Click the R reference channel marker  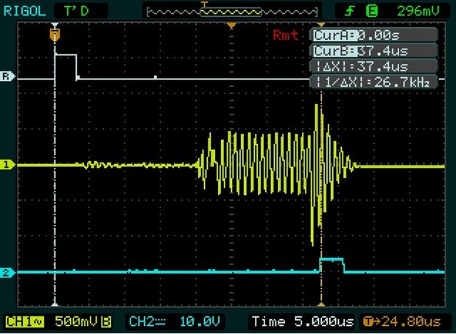coord(7,77)
